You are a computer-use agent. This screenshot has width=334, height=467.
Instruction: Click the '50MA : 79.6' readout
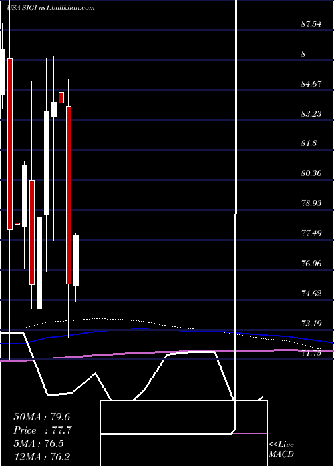coord(42,417)
